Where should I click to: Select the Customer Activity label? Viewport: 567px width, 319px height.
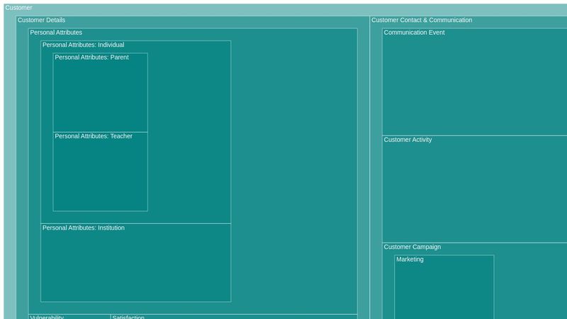click(408, 140)
